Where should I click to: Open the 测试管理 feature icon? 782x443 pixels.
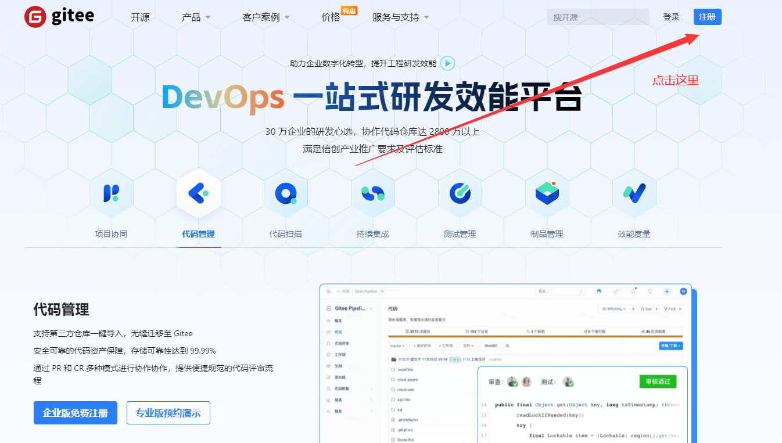pos(460,193)
